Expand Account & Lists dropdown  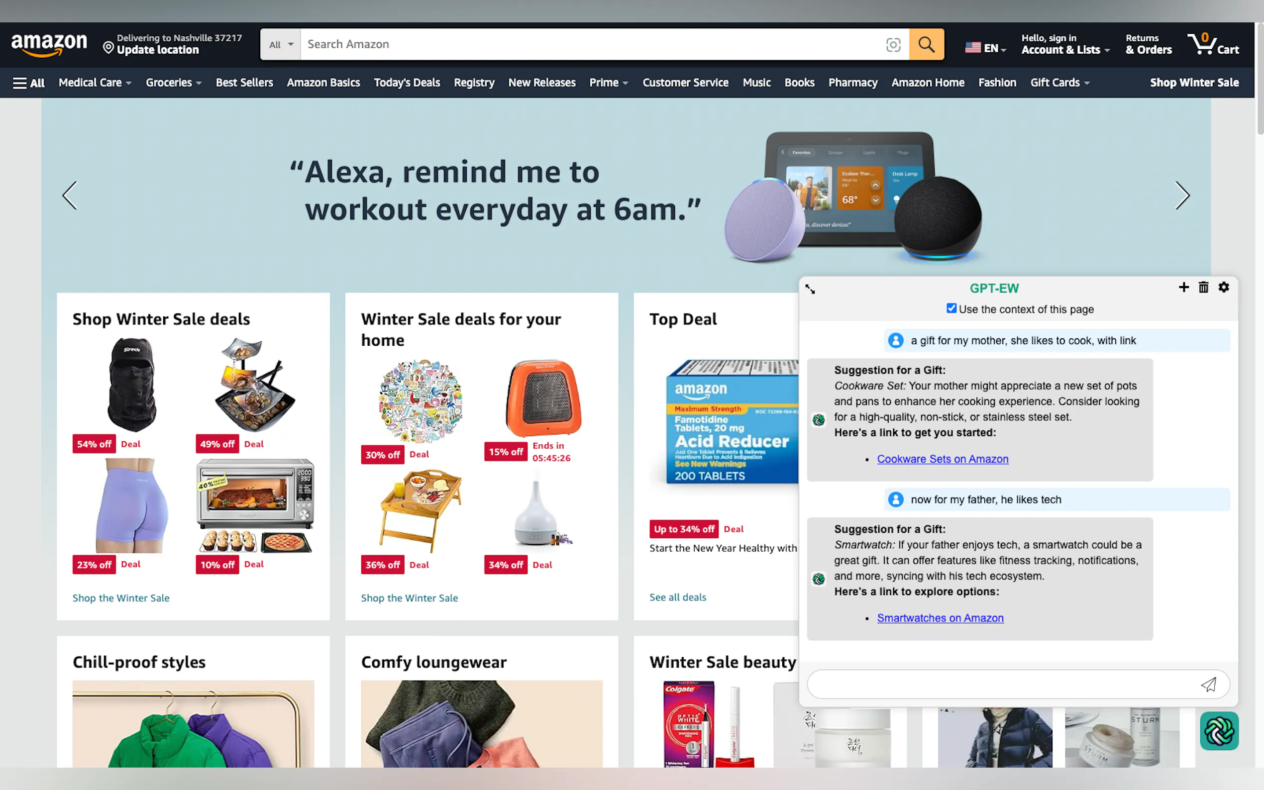1065,44
